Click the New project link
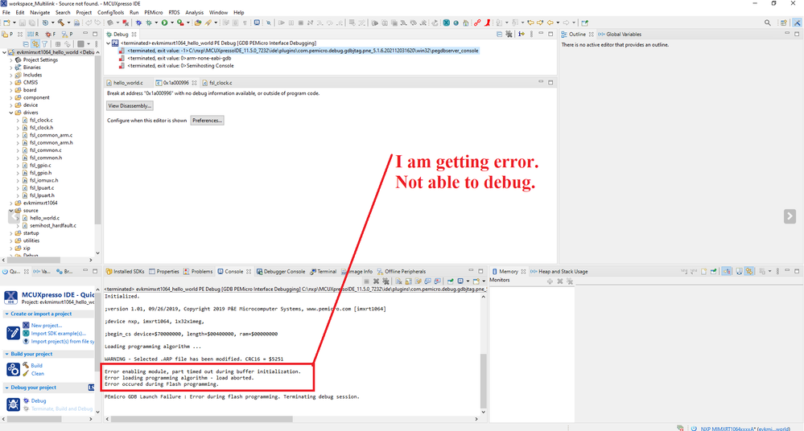This screenshot has height=431, width=804. 46,326
